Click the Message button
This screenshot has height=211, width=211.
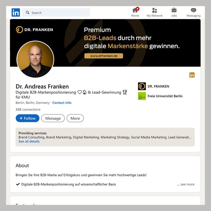(53, 118)
